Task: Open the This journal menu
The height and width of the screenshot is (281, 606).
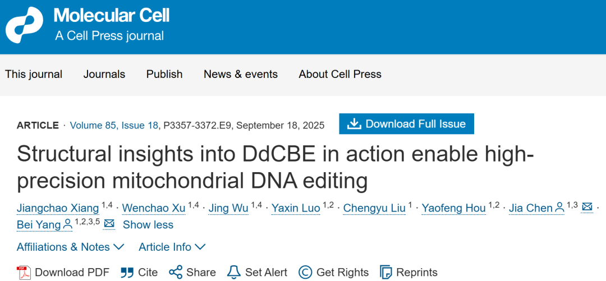Action: pyautogui.click(x=34, y=74)
